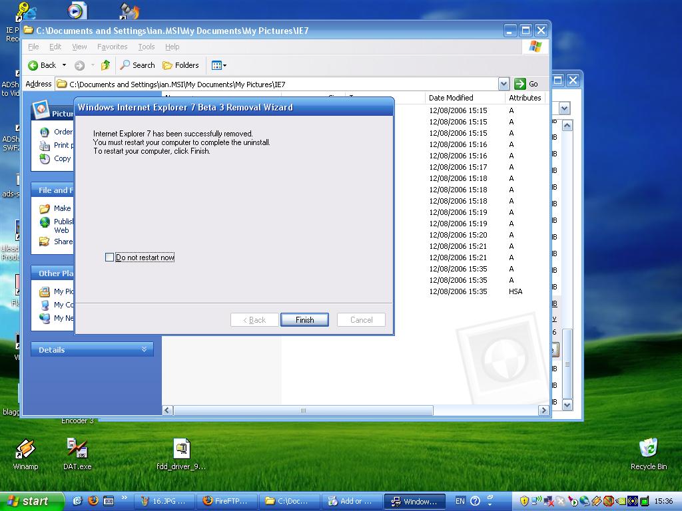682x511 pixels.
Task: Click the Go button beside the Address bar
Action: click(526, 84)
